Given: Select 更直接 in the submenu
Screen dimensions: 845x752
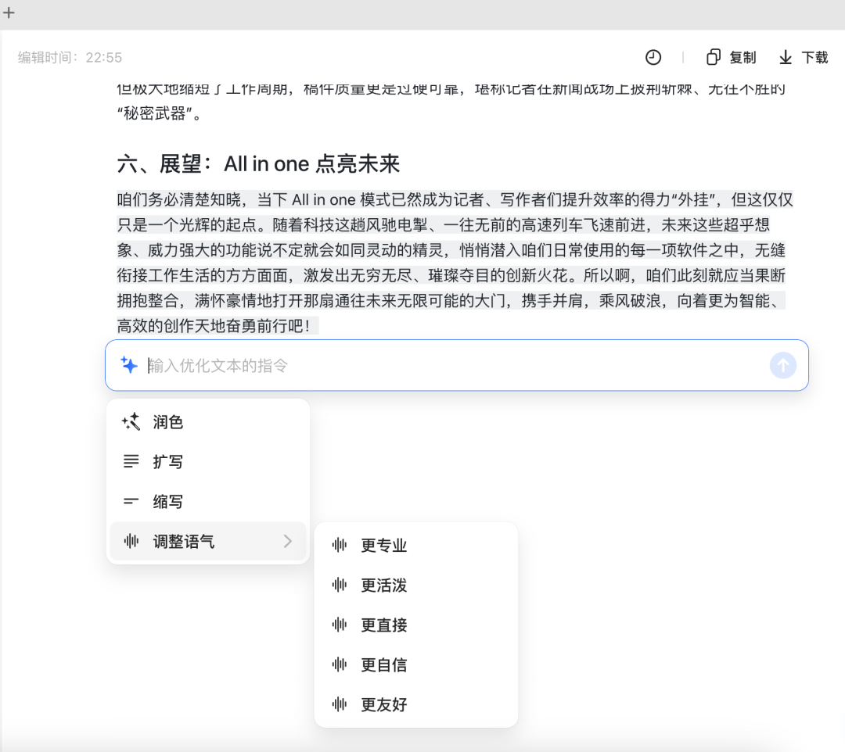Looking at the screenshot, I should 383,625.
